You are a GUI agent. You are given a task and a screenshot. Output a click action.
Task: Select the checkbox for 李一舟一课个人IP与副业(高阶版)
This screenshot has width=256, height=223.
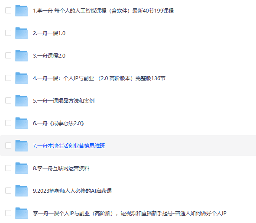8,213
